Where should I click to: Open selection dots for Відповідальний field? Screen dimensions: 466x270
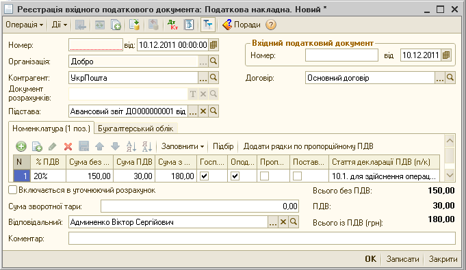point(273,222)
